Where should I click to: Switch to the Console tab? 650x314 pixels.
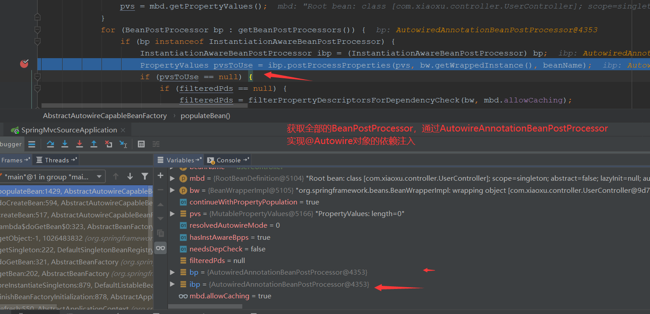click(228, 160)
